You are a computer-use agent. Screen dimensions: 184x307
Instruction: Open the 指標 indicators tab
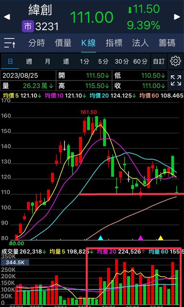[114, 43]
